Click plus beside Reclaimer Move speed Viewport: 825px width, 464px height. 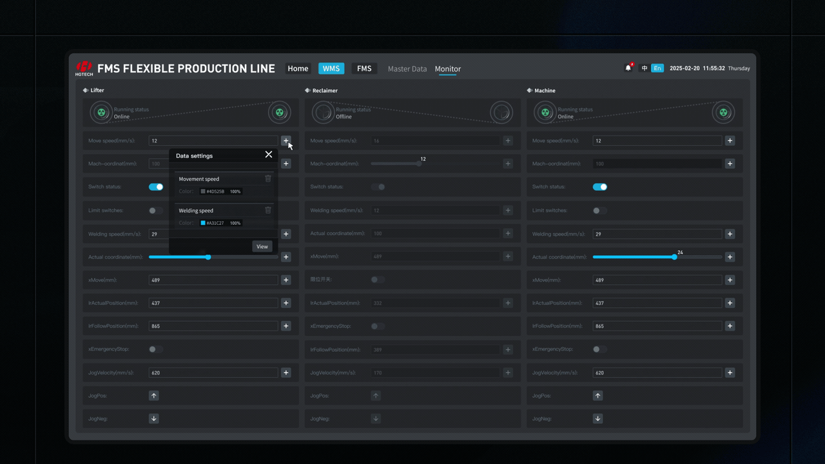click(x=508, y=140)
